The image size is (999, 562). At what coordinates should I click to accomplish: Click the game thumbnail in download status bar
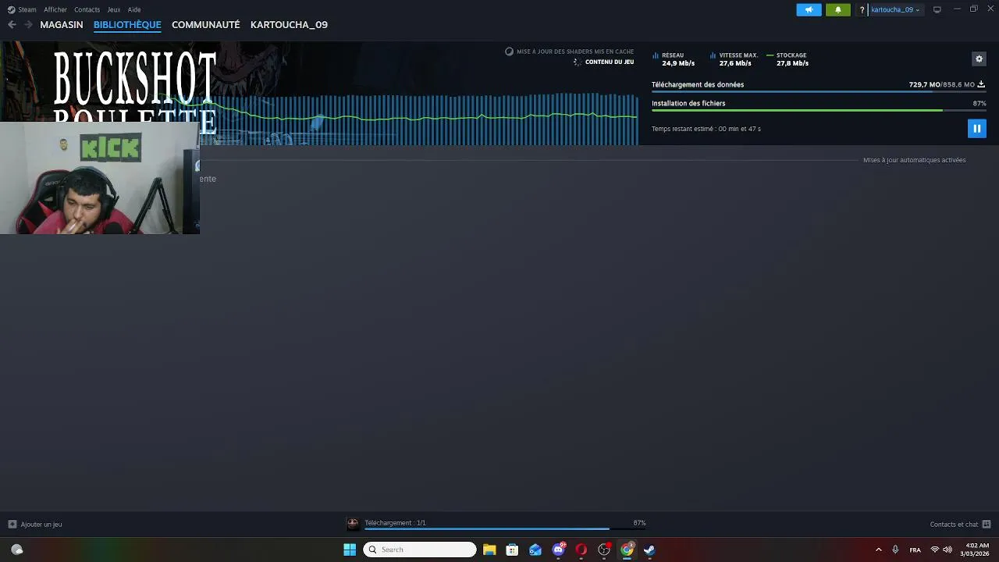(x=353, y=524)
